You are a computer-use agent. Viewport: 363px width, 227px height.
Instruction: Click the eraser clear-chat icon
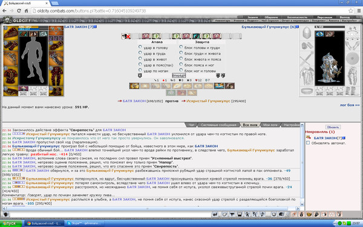coord(224,214)
